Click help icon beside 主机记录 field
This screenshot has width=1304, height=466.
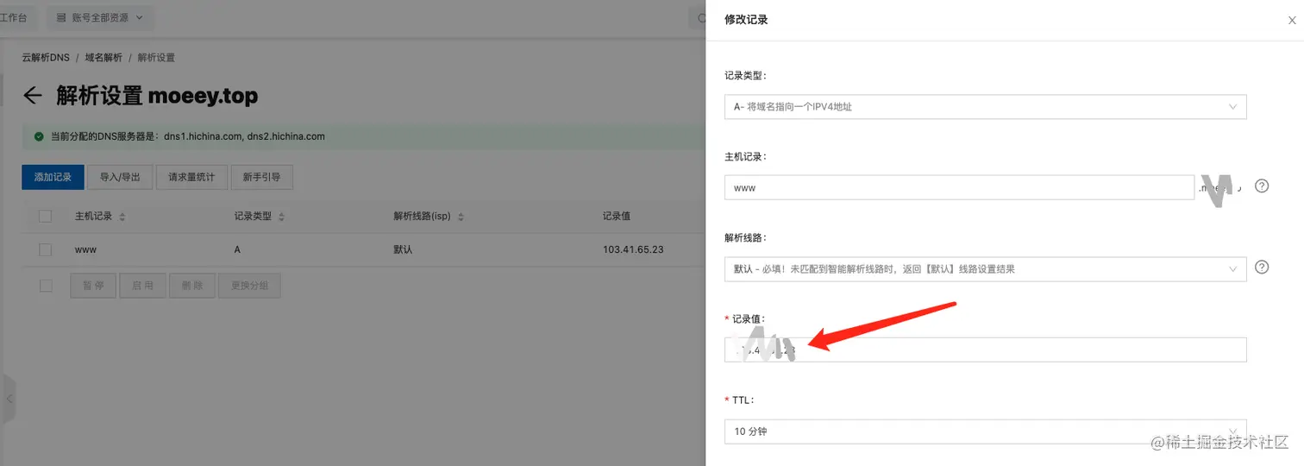pyautogui.click(x=1261, y=186)
